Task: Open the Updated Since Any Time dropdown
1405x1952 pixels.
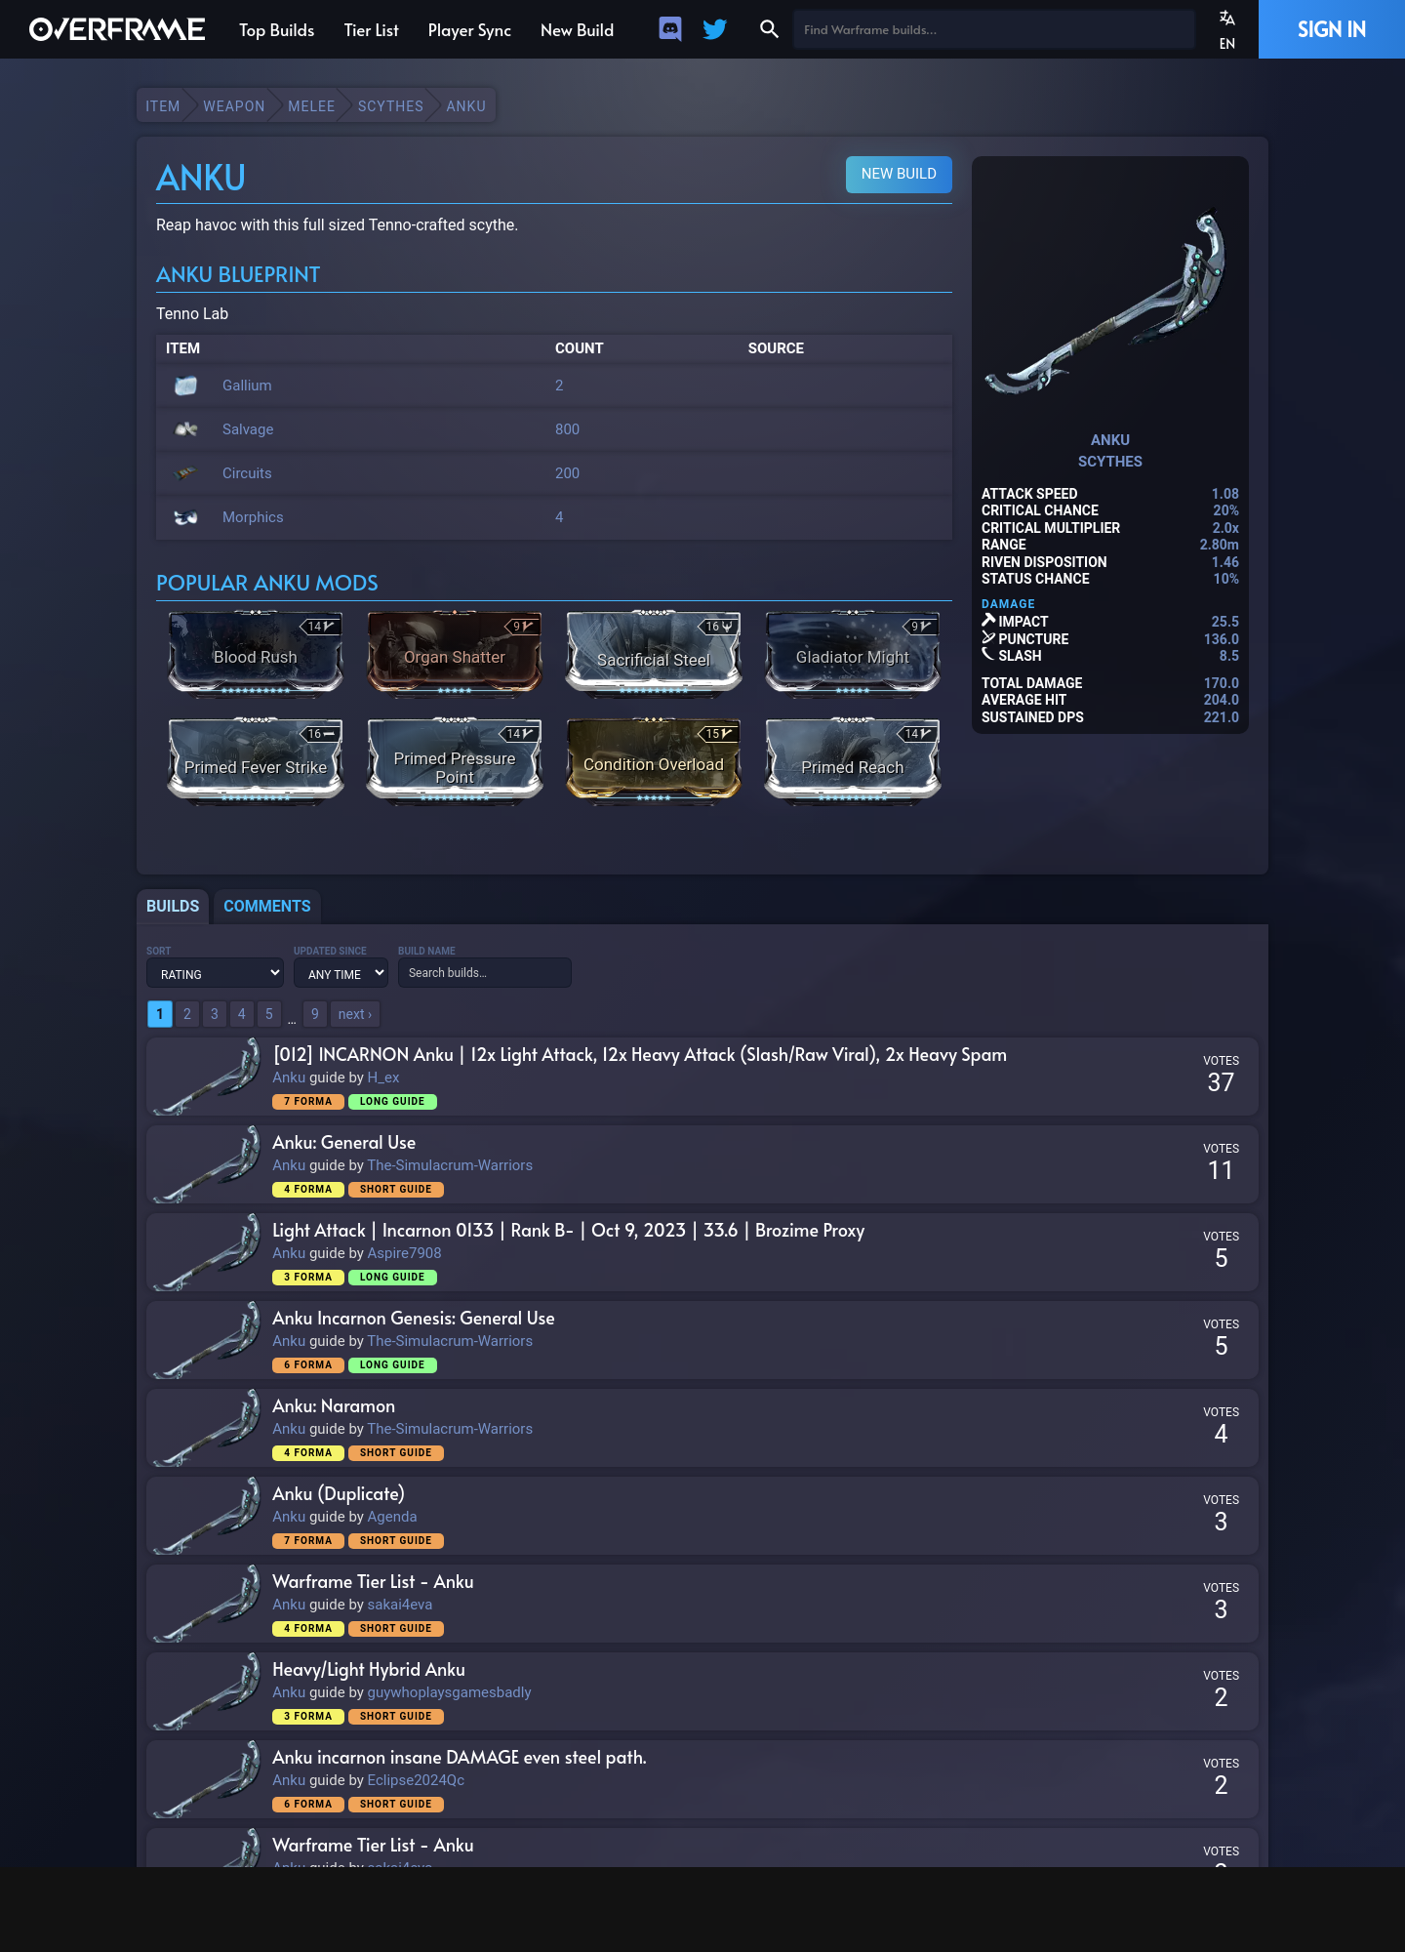Action: [x=341, y=973]
